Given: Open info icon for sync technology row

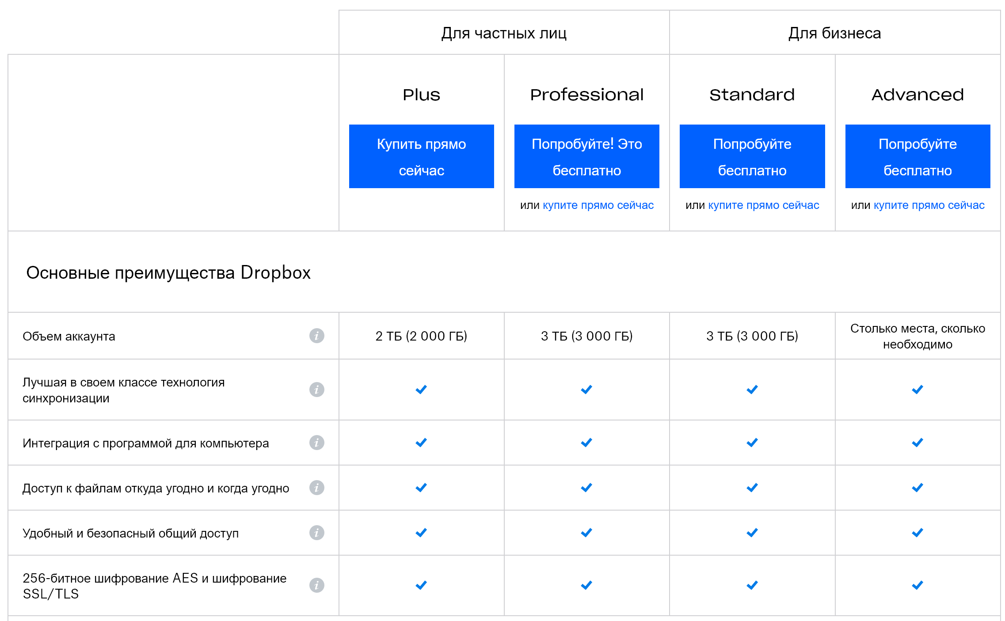Looking at the screenshot, I should pyautogui.click(x=316, y=390).
